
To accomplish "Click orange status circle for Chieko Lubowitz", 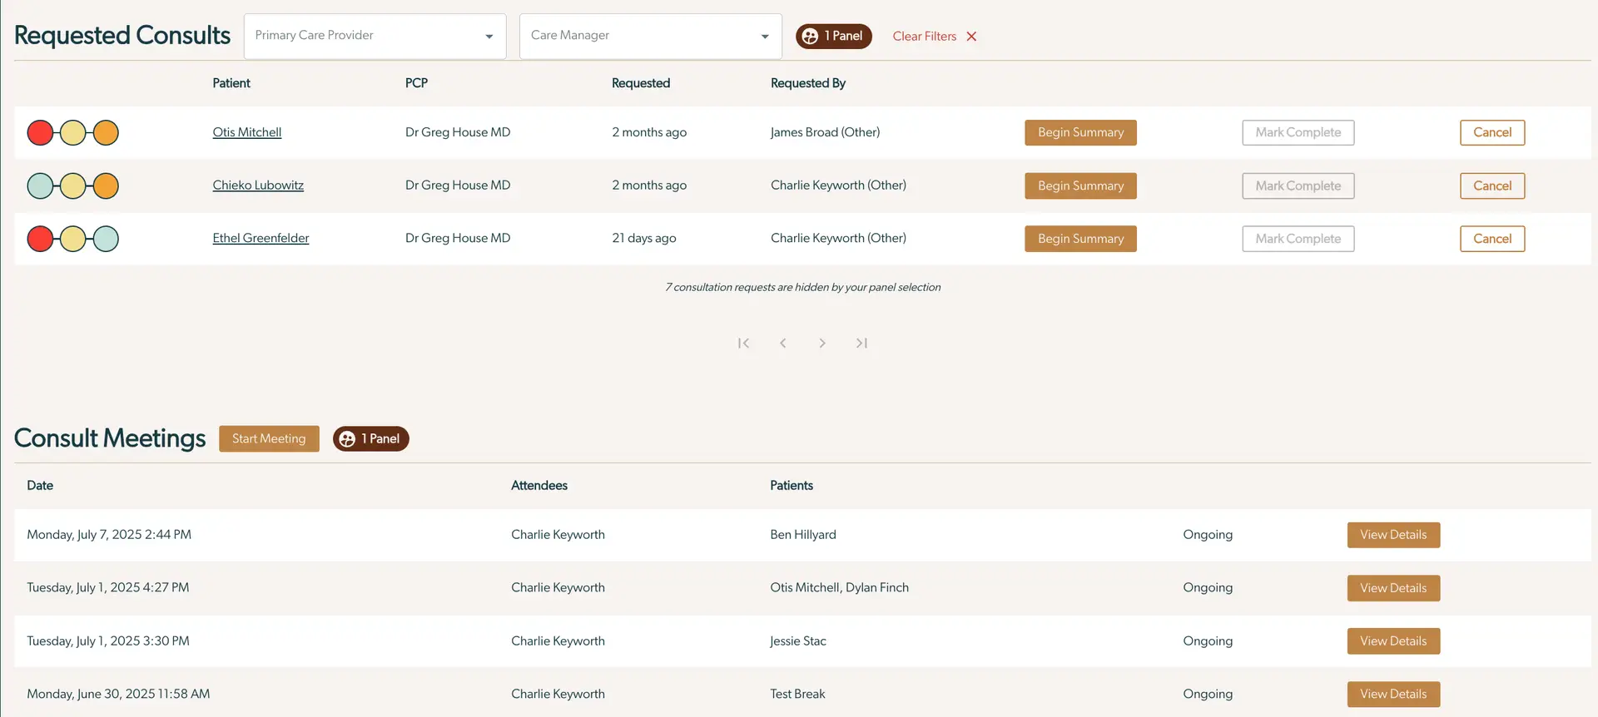I will click(x=106, y=186).
